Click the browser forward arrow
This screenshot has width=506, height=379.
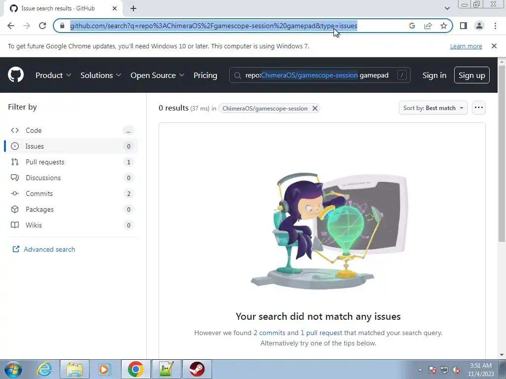[x=27, y=26]
